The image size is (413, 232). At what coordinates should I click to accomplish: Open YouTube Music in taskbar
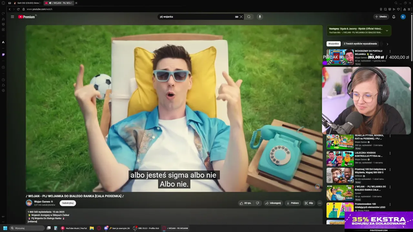(74, 228)
